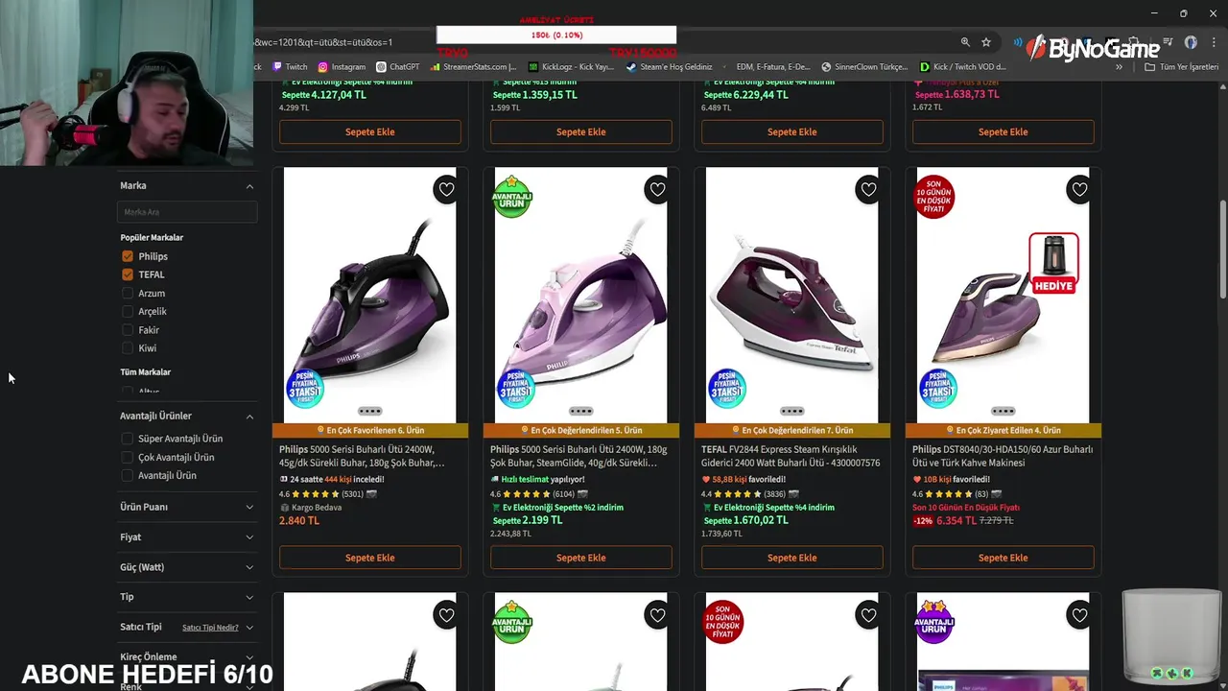Add pink Philips 5000 (2.199 TL) to cart

click(x=581, y=558)
